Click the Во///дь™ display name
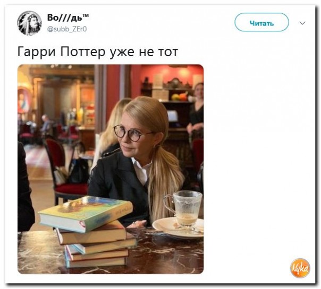Viewport: 321px width, 289px height. (68, 17)
